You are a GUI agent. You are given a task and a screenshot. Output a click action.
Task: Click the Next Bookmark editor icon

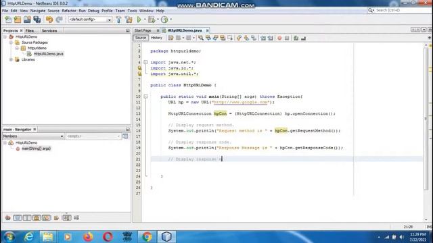[x=246, y=38]
